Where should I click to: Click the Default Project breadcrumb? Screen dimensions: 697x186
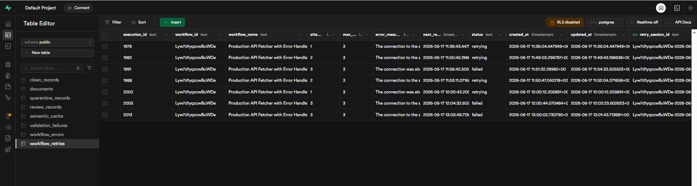[x=40, y=8]
